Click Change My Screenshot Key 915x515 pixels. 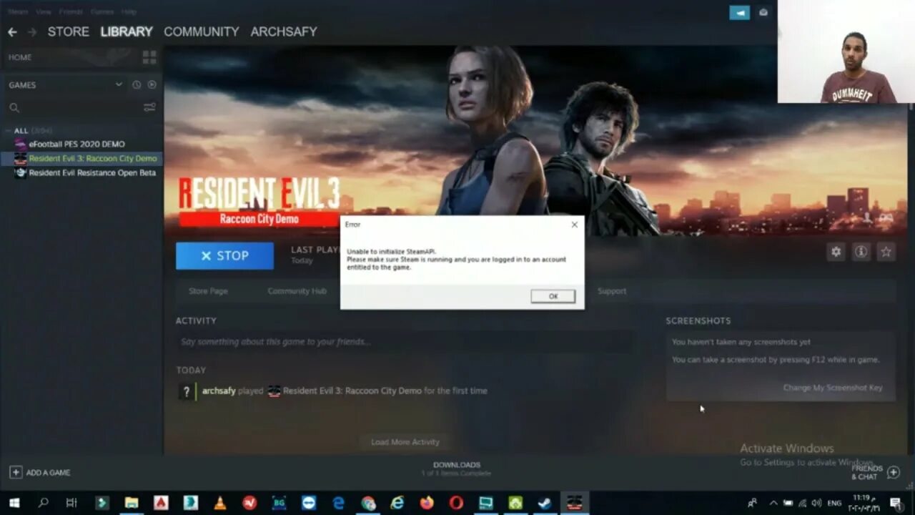pos(833,388)
